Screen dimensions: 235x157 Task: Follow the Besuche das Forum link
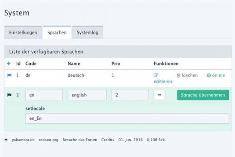pyautogui.click(x=80, y=140)
